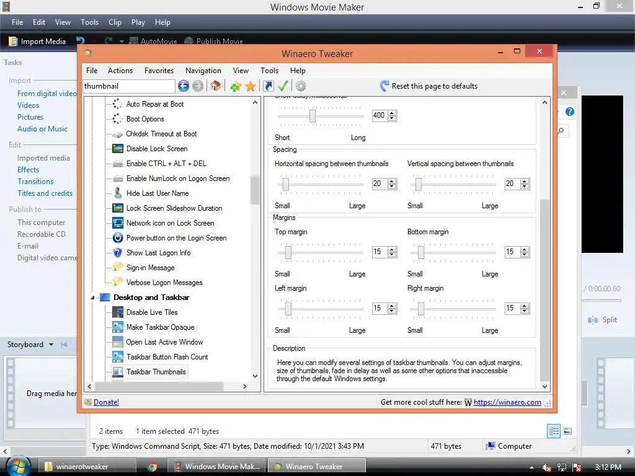Click the muted volume tray icon

point(547,467)
